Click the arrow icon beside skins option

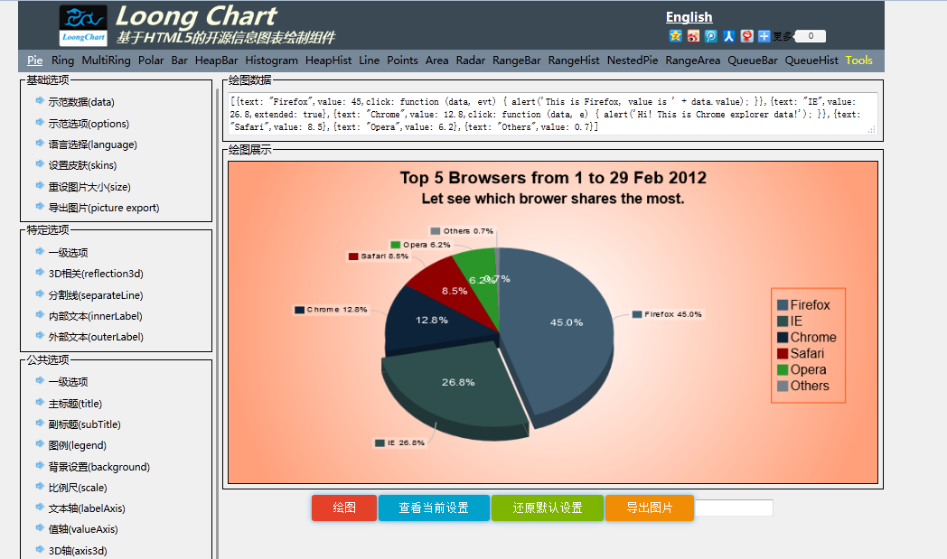tap(40, 164)
